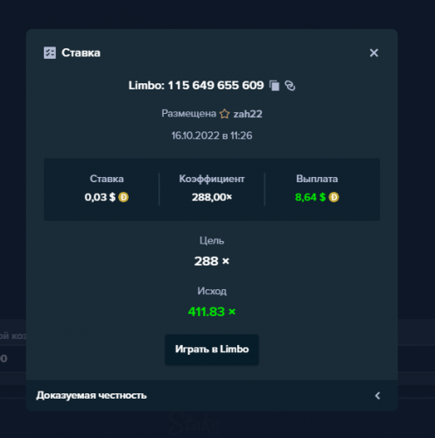Click the 411.83 × outcome result
This screenshot has height=438, width=435.
212,312
